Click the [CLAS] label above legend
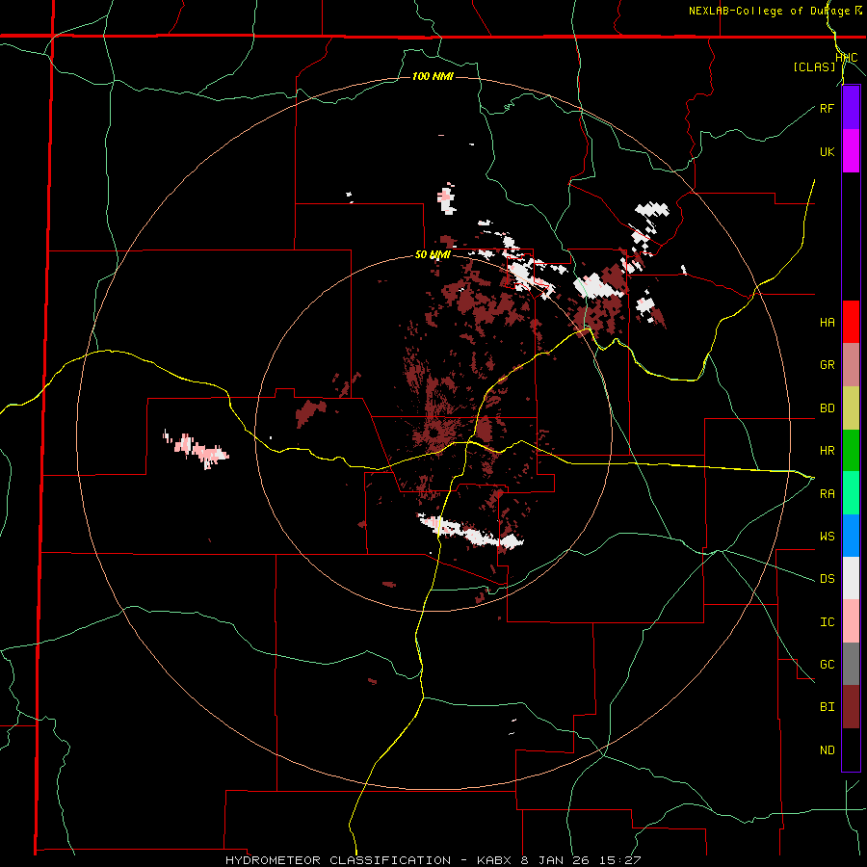The height and width of the screenshot is (867, 867). (814, 66)
